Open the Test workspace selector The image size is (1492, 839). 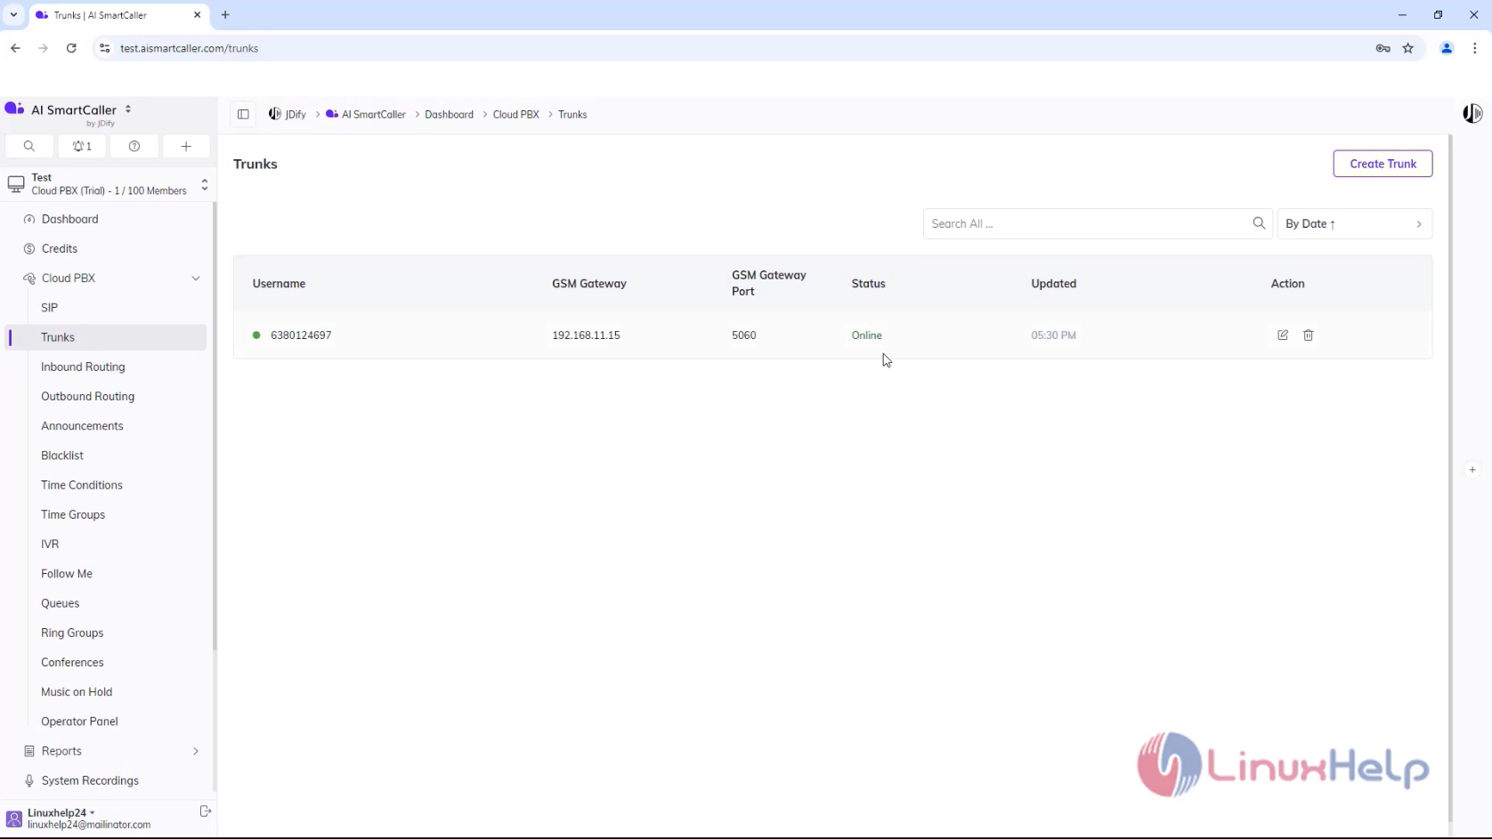click(x=108, y=184)
